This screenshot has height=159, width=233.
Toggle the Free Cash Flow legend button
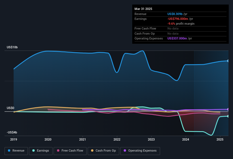[70, 151]
